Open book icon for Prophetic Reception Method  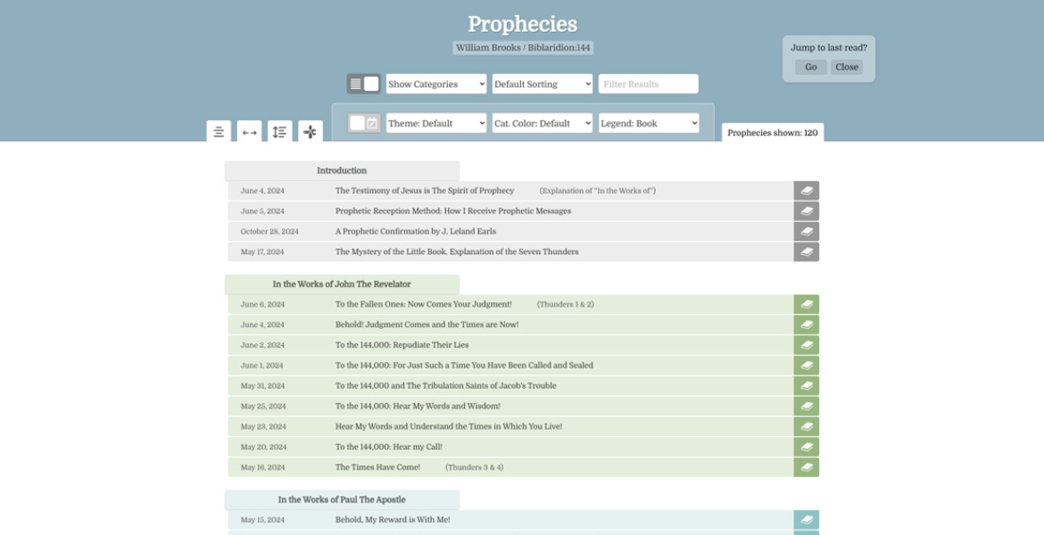coord(806,211)
